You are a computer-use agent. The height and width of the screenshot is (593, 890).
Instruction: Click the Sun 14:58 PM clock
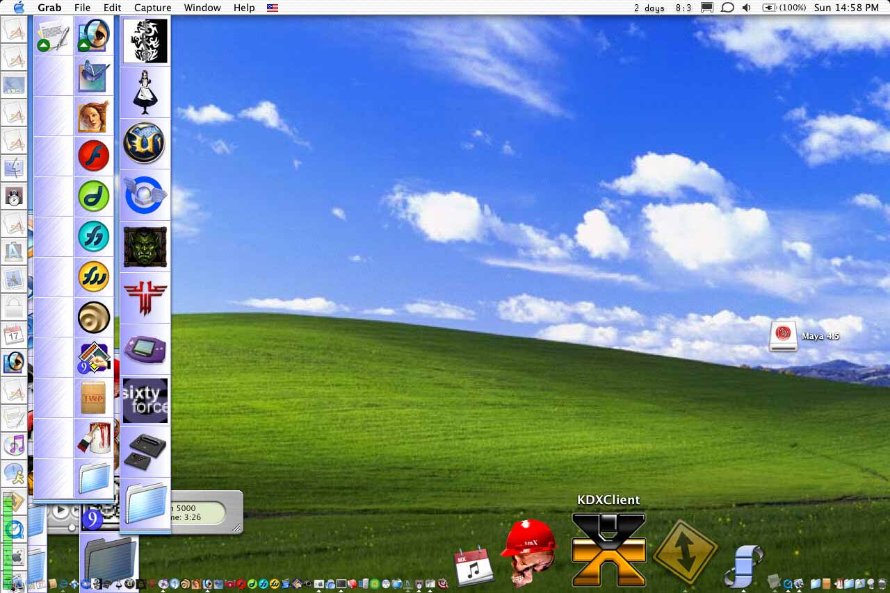pyautogui.click(x=846, y=8)
